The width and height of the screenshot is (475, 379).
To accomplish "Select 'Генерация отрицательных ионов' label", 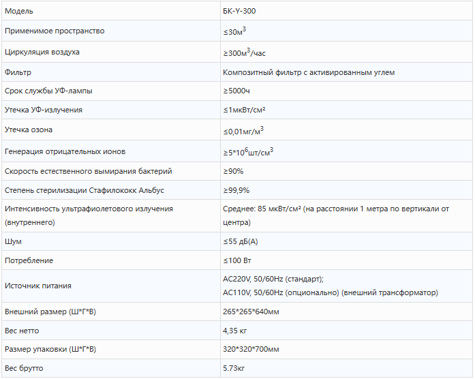I will 65,151.
